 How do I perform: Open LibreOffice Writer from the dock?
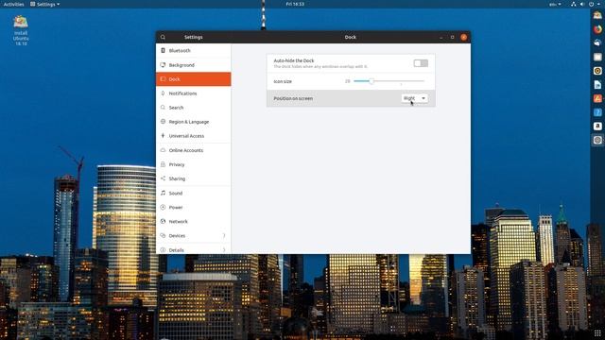(597, 84)
